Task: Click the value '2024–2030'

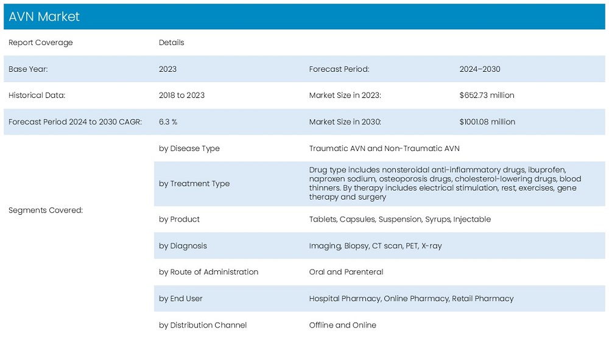Action: (480, 69)
